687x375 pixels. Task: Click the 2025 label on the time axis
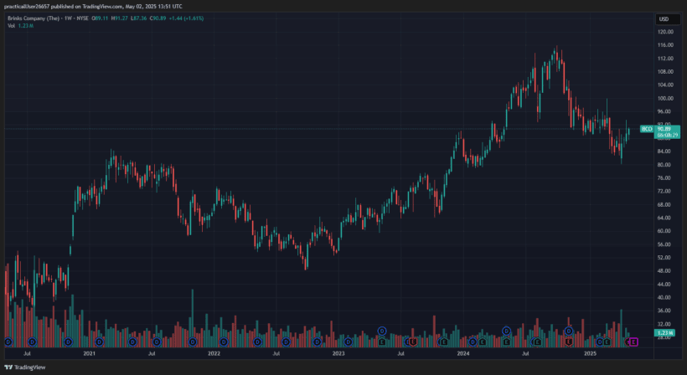coord(590,354)
